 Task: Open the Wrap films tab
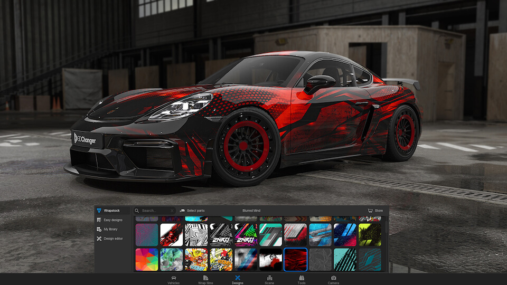point(205,279)
